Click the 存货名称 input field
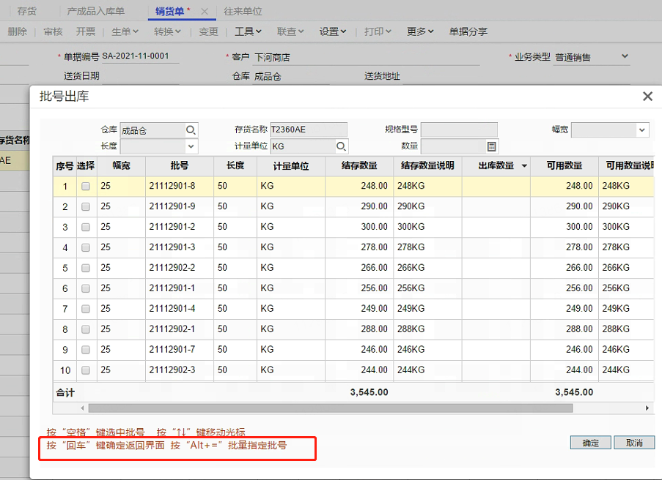This screenshot has height=480, width=662. (309, 130)
